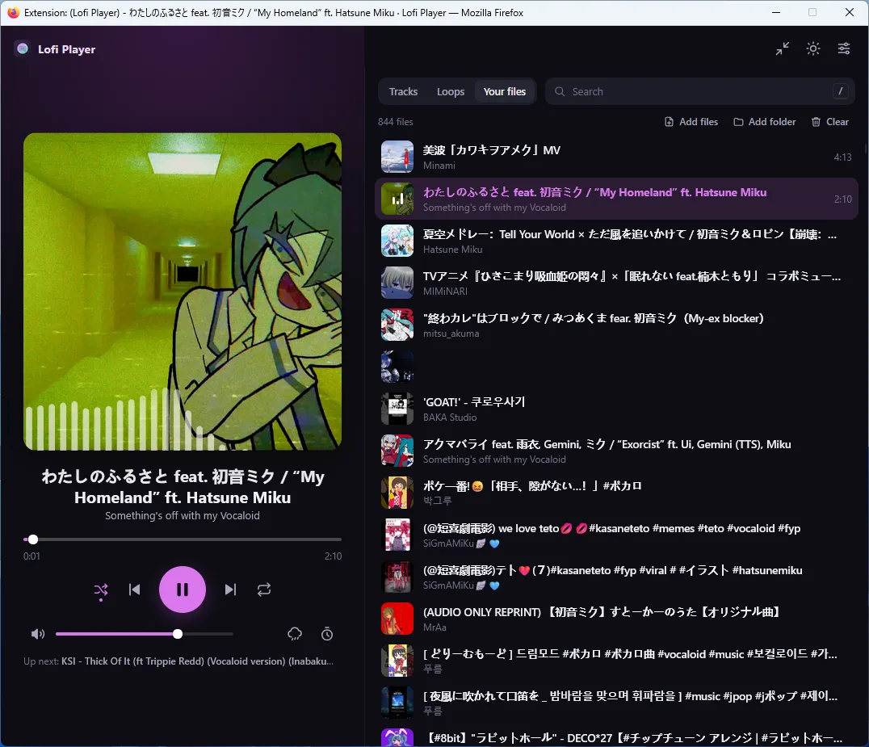Switch to the Tracks tab
Image resolution: width=869 pixels, height=747 pixels.
point(403,91)
